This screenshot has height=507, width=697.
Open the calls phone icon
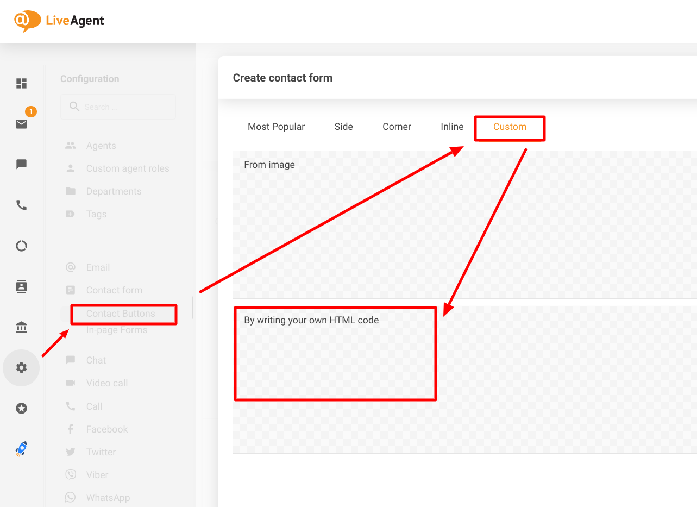(21, 205)
